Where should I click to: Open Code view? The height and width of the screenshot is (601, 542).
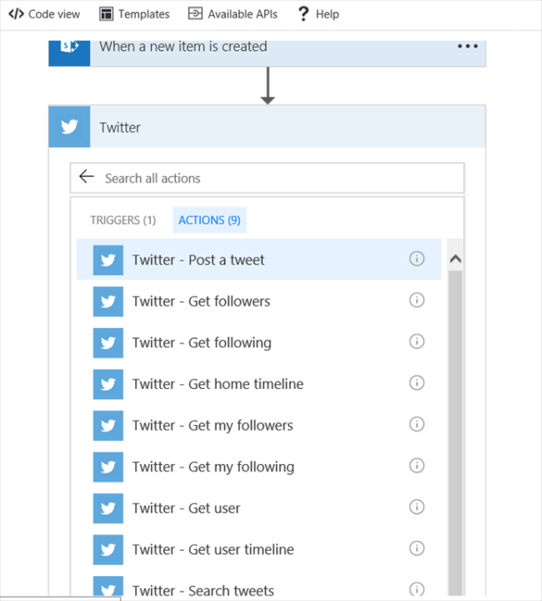pyautogui.click(x=45, y=14)
